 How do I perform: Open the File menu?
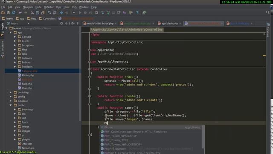(x=3, y=7)
